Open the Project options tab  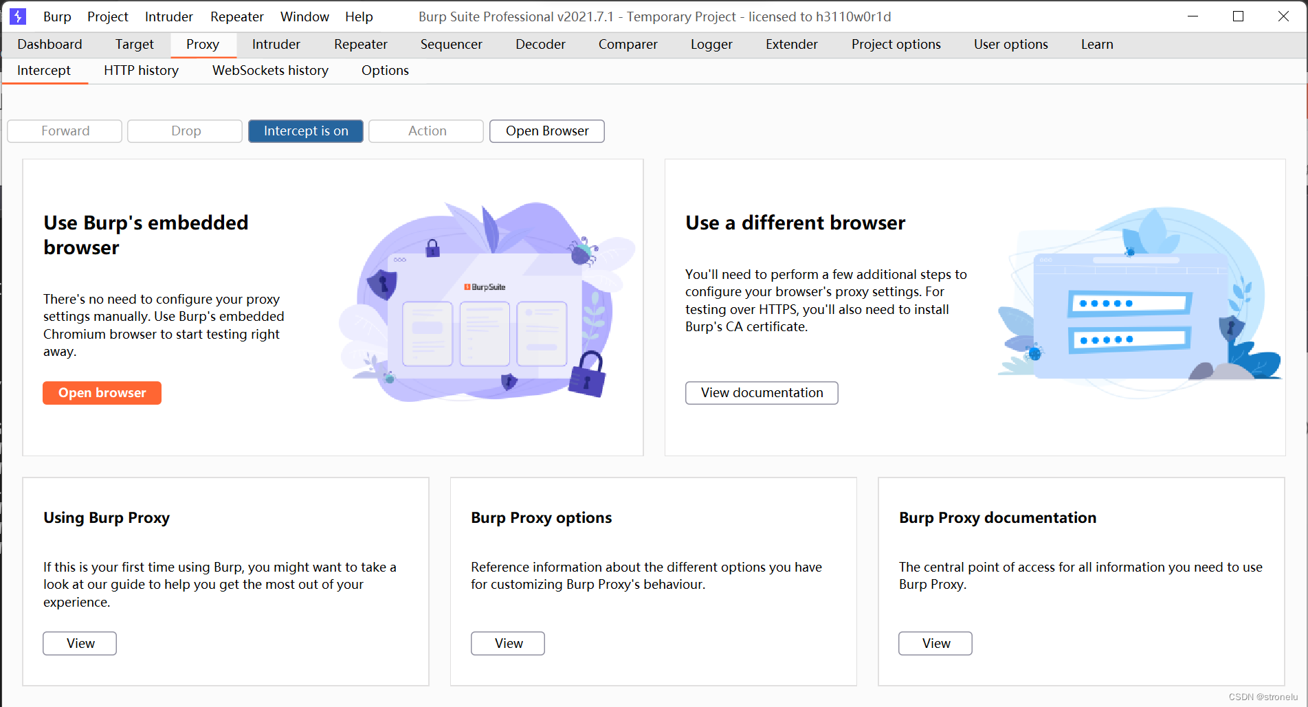tap(896, 45)
